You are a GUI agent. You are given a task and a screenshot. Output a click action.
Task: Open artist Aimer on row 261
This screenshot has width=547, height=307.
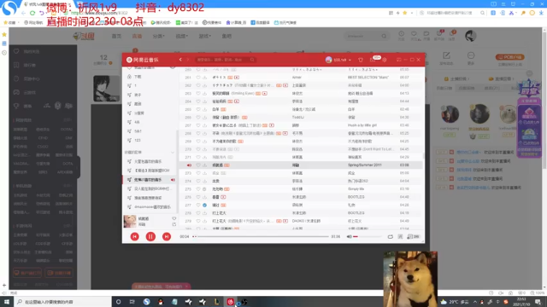[297, 78]
